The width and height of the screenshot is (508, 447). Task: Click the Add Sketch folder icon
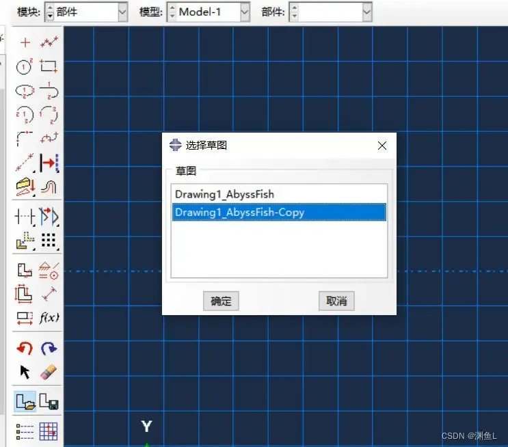tap(25, 401)
